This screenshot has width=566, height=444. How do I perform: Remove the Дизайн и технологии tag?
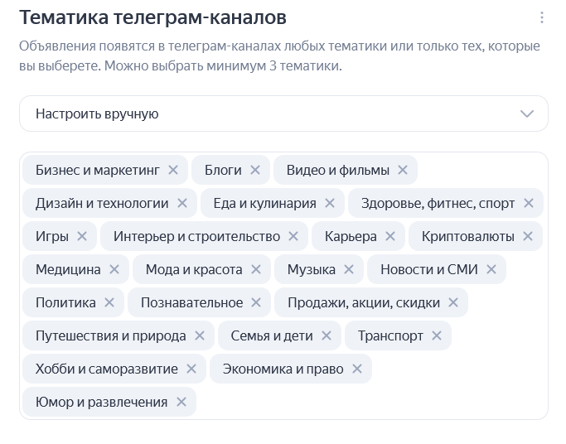point(182,203)
